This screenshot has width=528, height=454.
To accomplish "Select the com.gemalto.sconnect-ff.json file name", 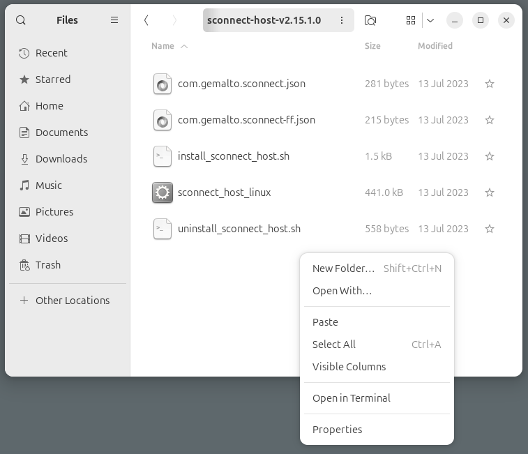I will click(x=246, y=120).
